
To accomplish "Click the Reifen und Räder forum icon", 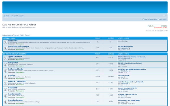I will 6,71.
